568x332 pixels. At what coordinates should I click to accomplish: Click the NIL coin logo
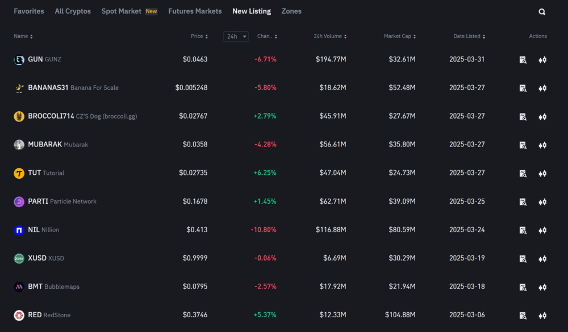[19, 230]
